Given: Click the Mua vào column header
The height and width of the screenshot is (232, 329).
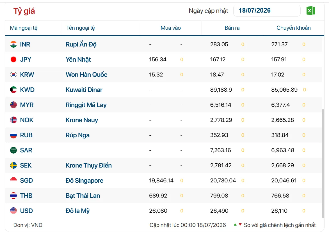Looking at the screenshot, I should [171, 28].
